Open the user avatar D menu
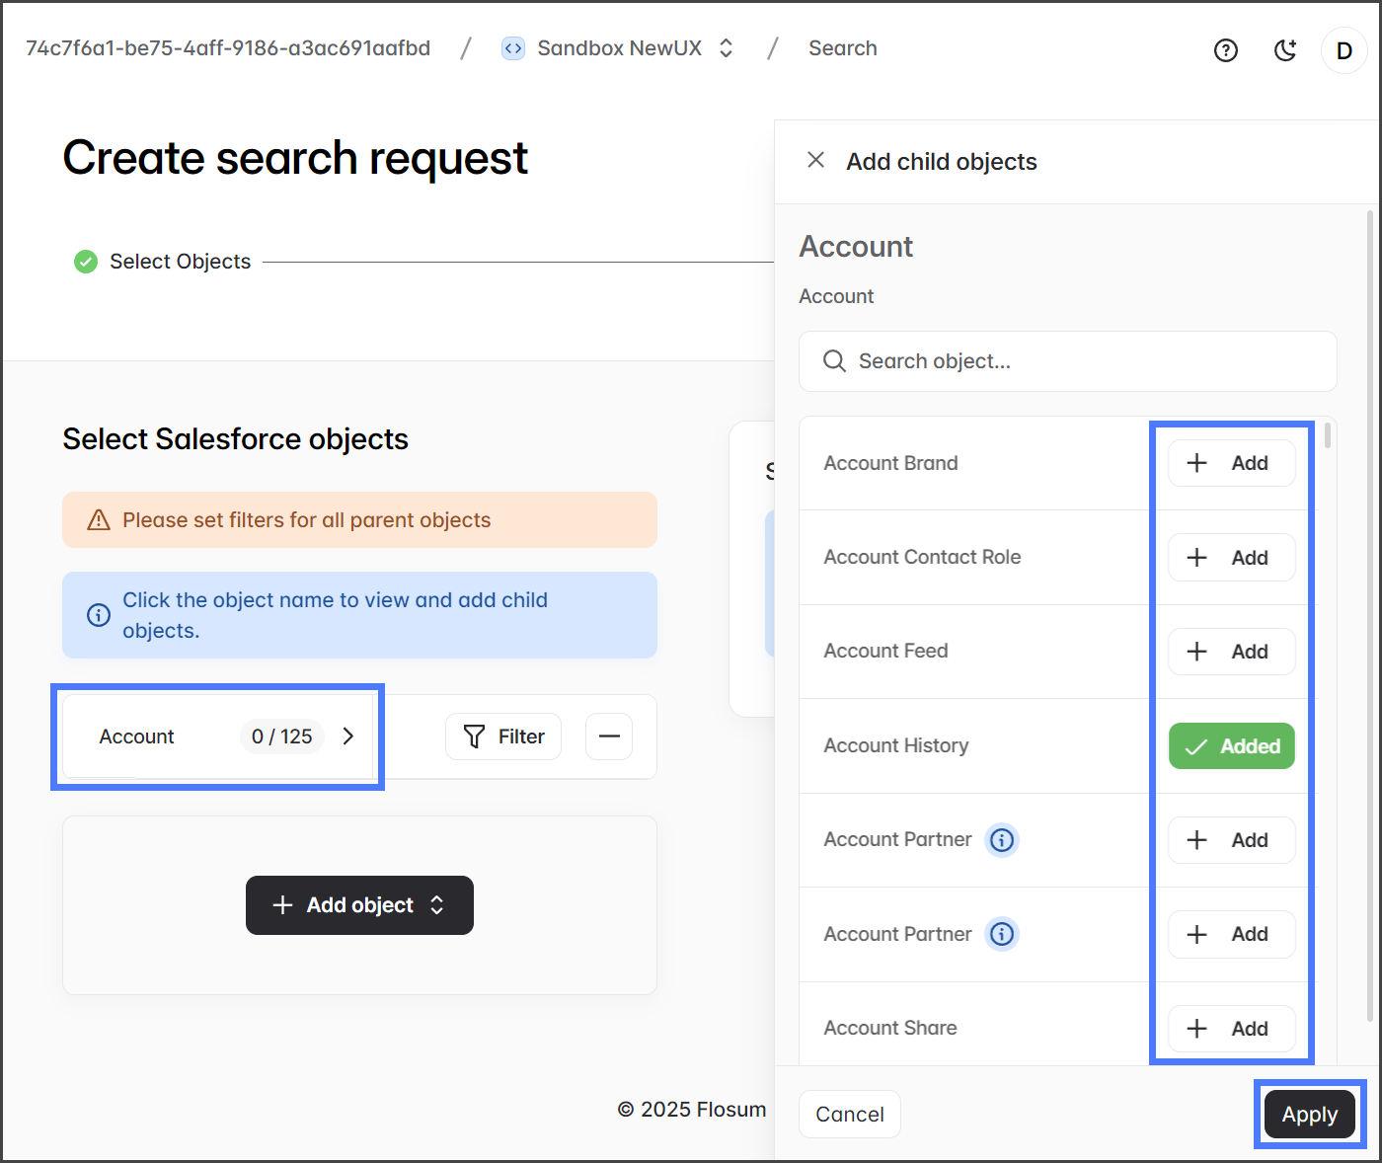Viewport: 1382px width, 1163px height. pos(1344,50)
